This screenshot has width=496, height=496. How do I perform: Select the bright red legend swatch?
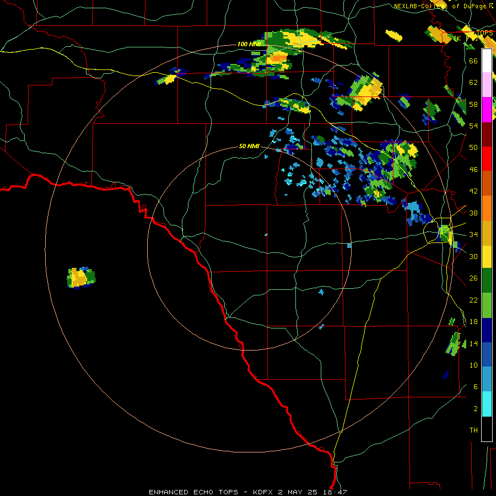pyautogui.click(x=487, y=159)
